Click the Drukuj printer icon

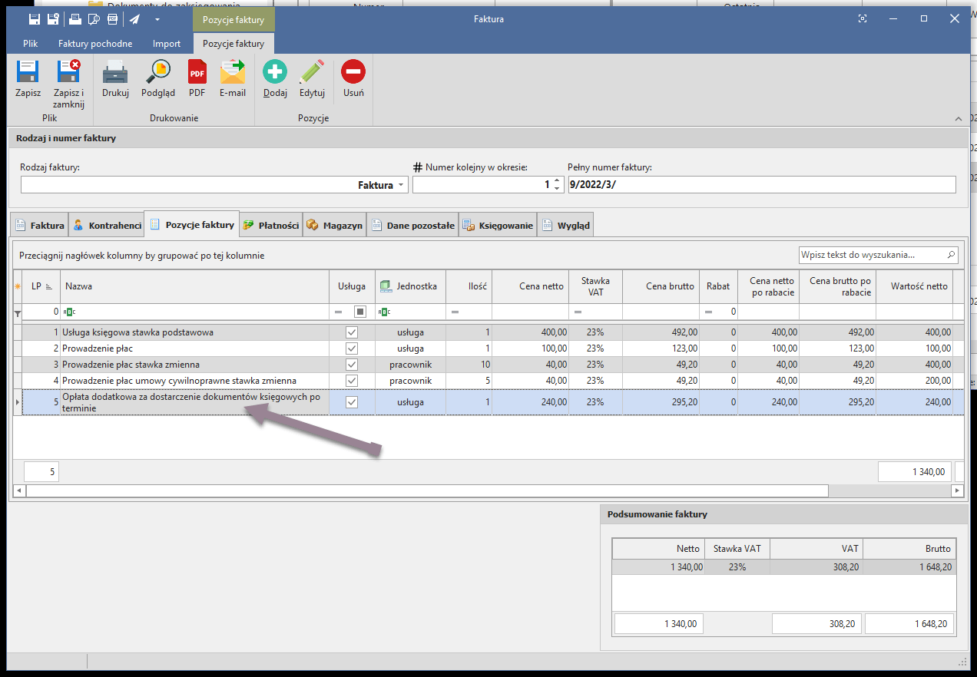pyautogui.click(x=115, y=73)
